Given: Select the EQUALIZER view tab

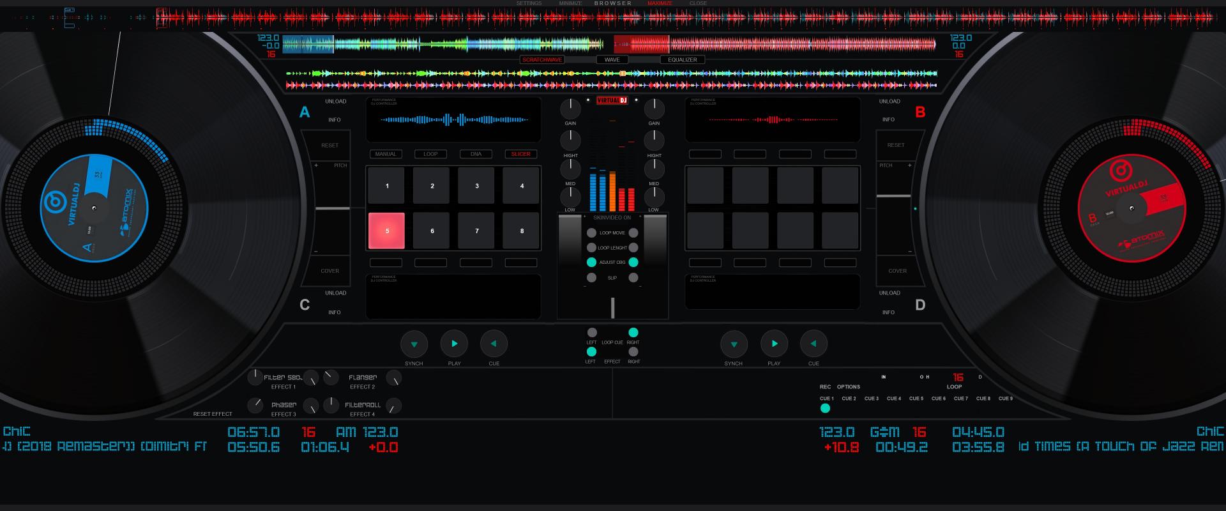Looking at the screenshot, I should pos(683,59).
